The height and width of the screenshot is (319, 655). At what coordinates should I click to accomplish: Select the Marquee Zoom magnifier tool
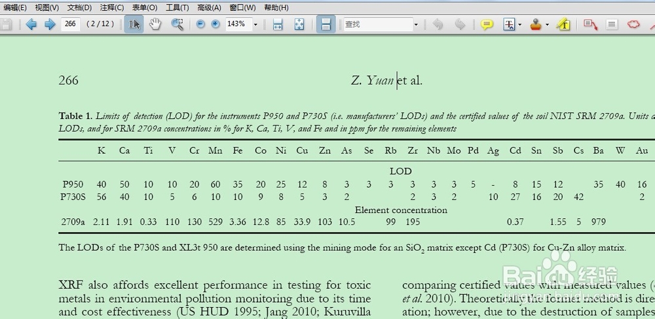[x=178, y=24]
